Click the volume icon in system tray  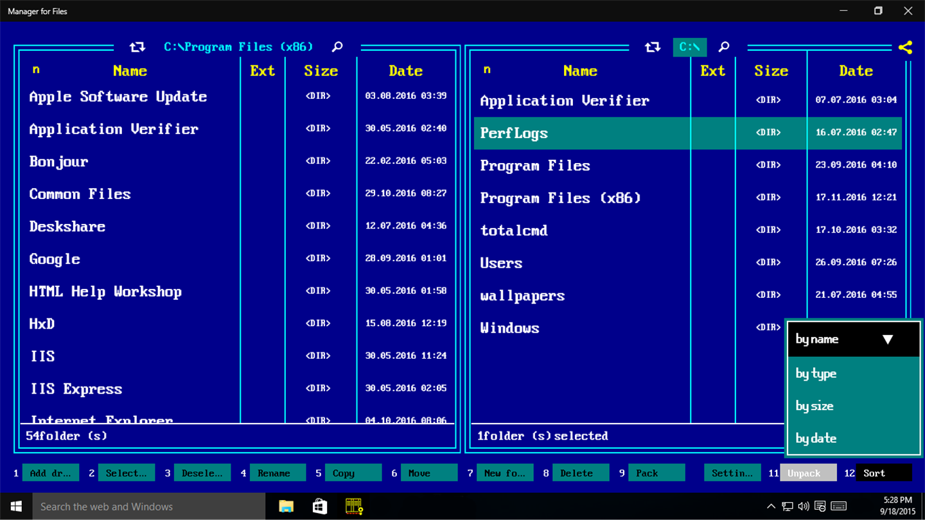(804, 507)
